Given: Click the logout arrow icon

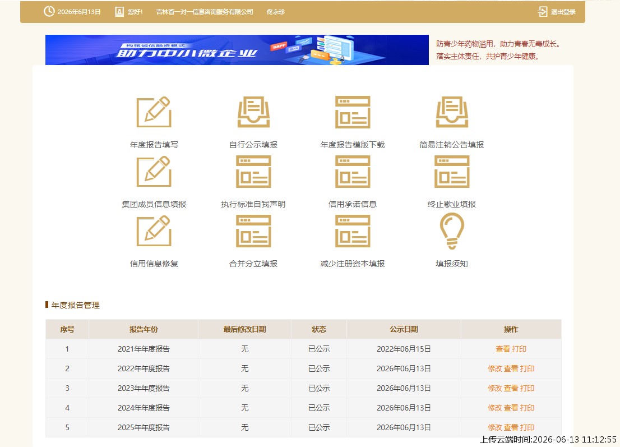Looking at the screenshot, I should [x=543, y=12].
